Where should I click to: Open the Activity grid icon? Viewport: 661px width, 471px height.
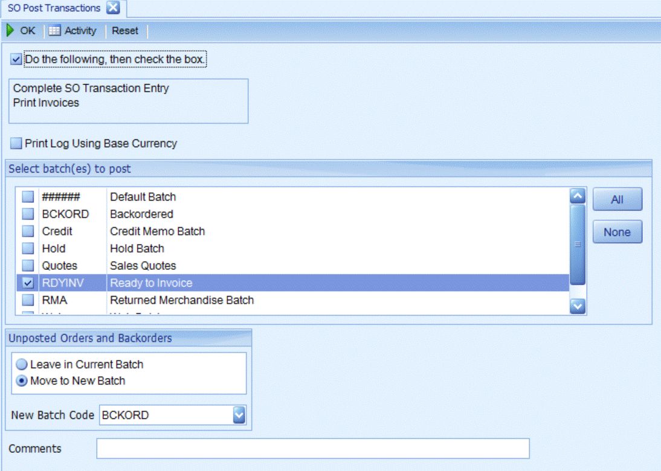(x=55, y=31)
